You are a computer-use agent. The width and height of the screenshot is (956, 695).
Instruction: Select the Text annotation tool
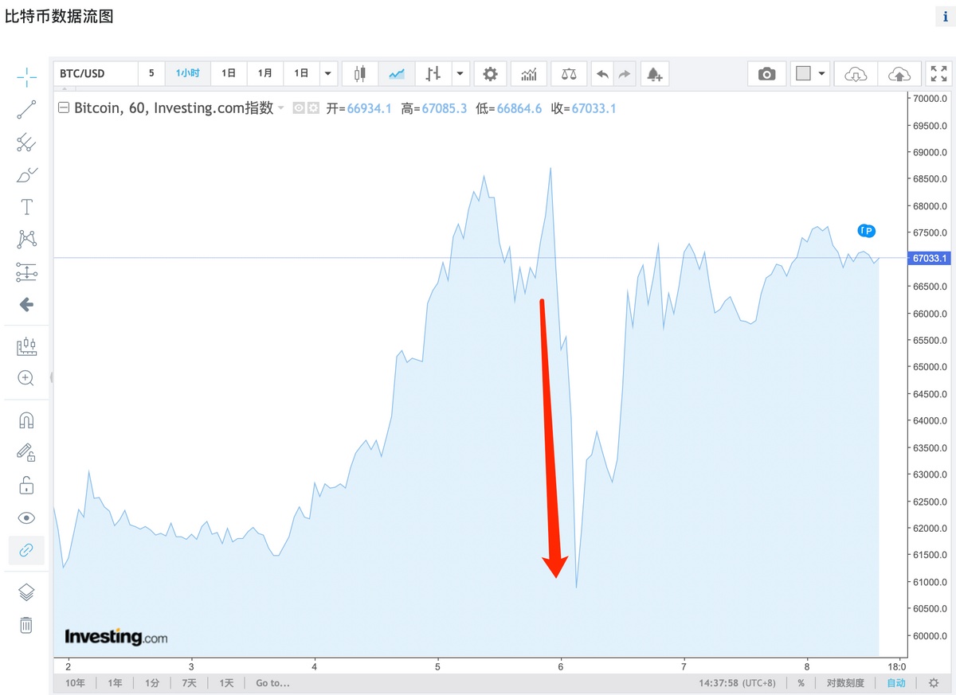pos(26,207)
